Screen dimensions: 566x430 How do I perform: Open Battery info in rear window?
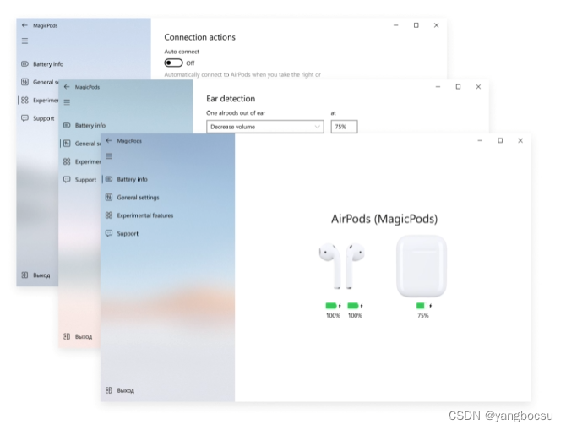[x=48, y=64]
